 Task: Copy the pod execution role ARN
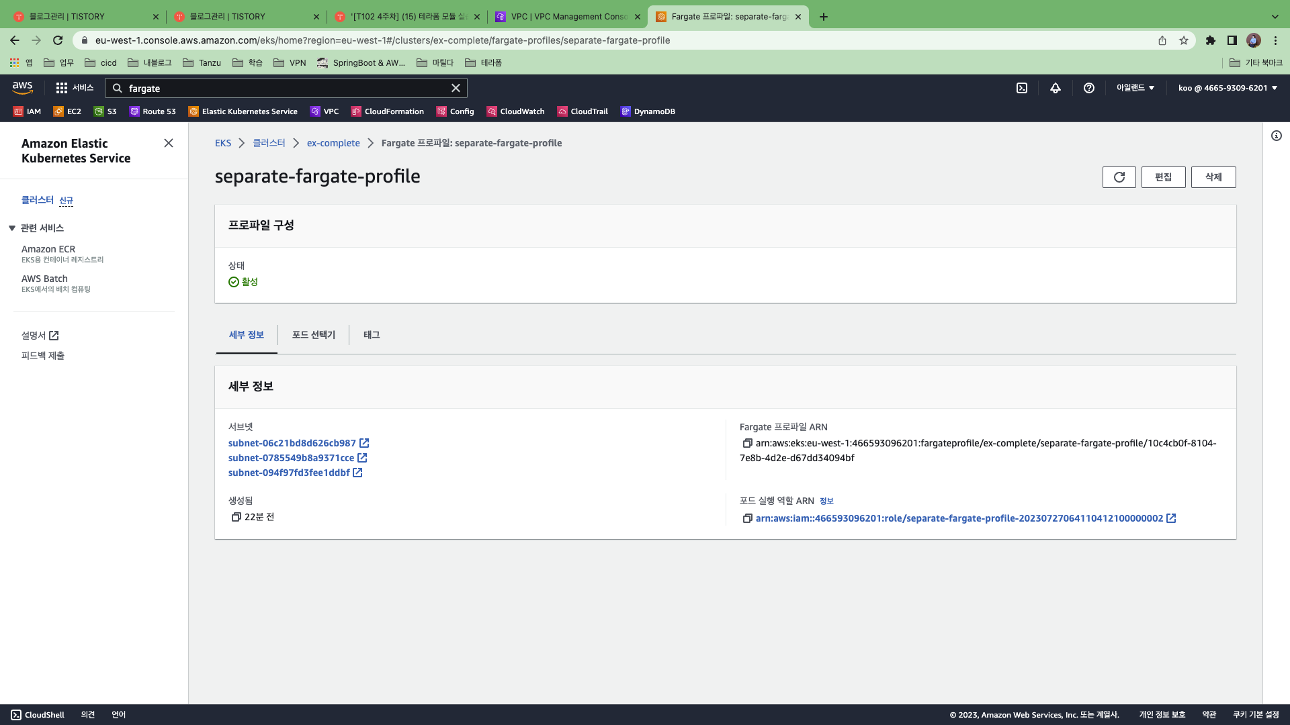pos(747,518)
